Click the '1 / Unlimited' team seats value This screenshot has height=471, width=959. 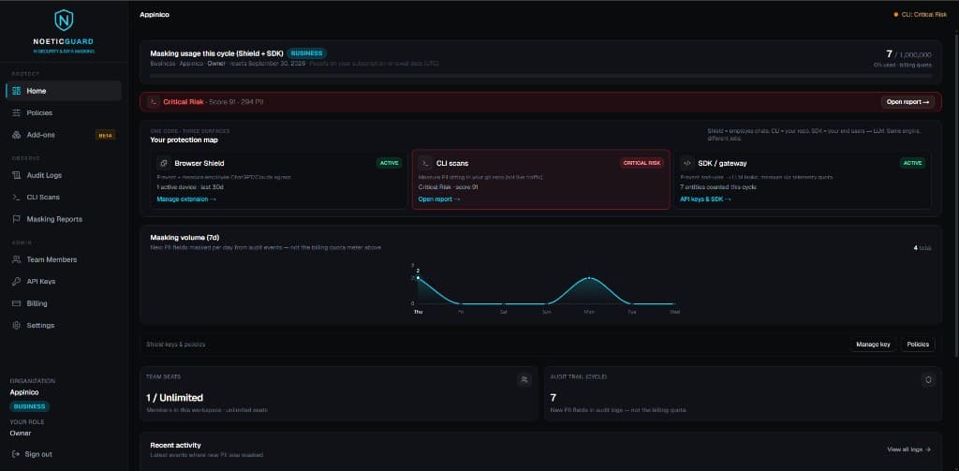[x=174, y=398]
